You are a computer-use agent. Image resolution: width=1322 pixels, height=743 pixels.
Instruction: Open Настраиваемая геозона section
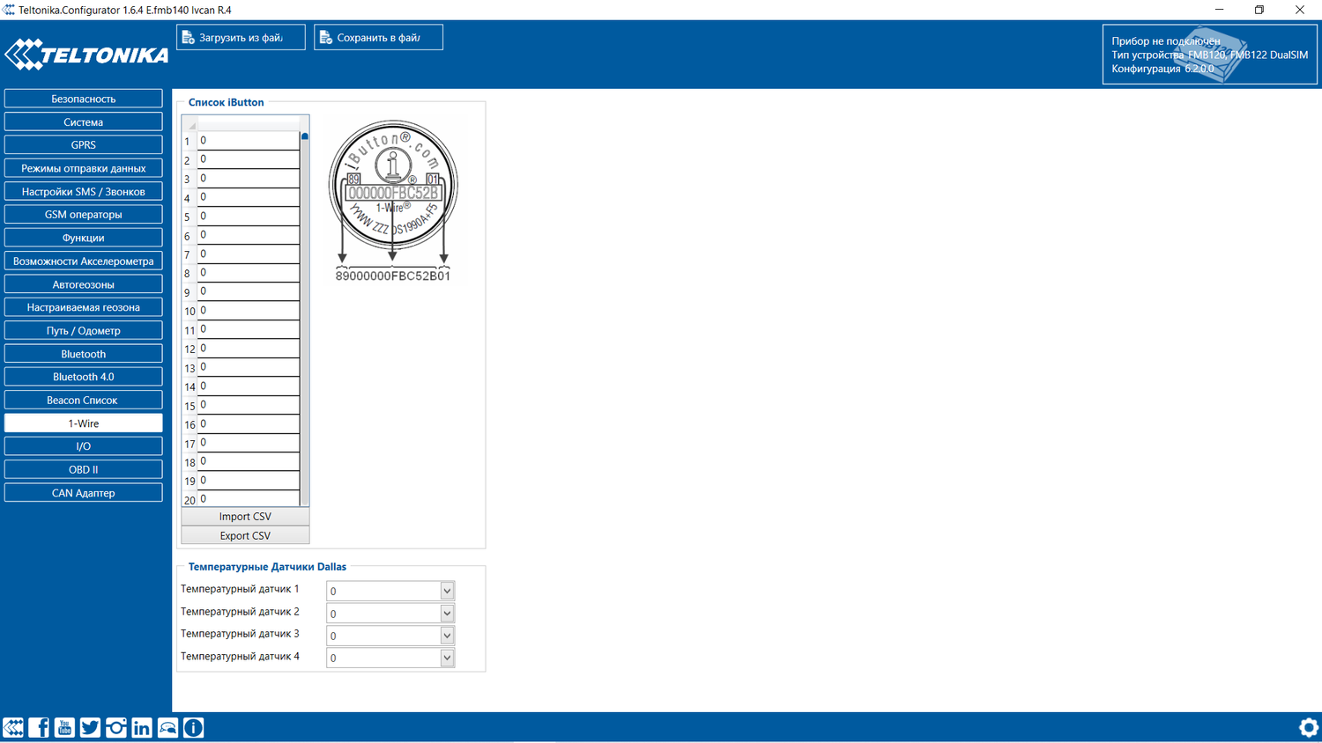point(84,307)
